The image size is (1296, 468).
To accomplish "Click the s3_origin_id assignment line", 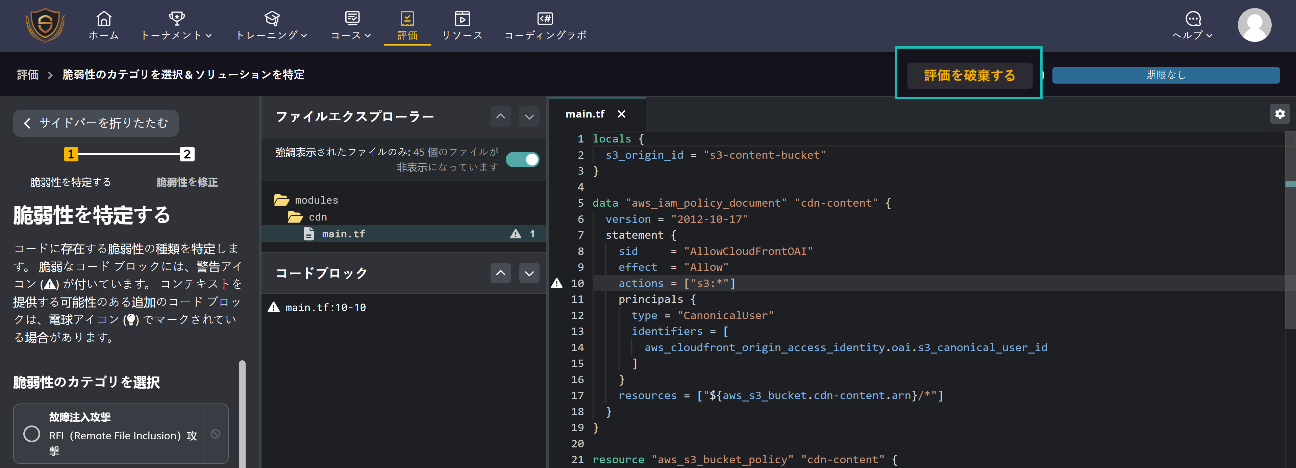I will pos(716,155).
